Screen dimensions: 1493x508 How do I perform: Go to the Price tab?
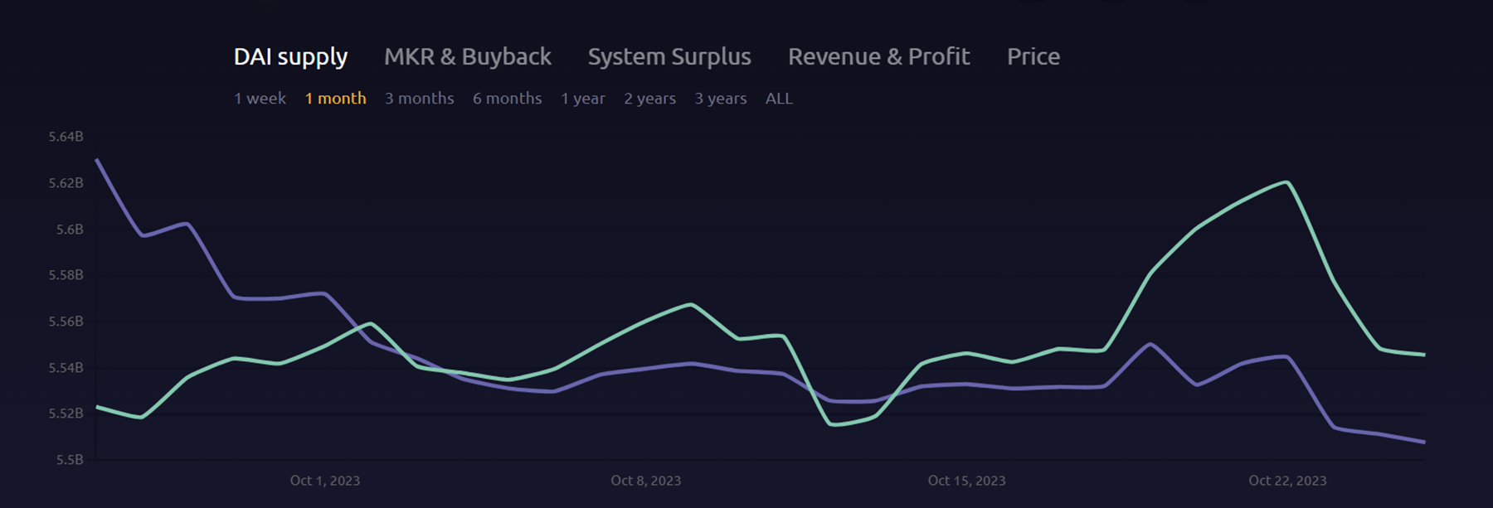[x=1033, y=56]
